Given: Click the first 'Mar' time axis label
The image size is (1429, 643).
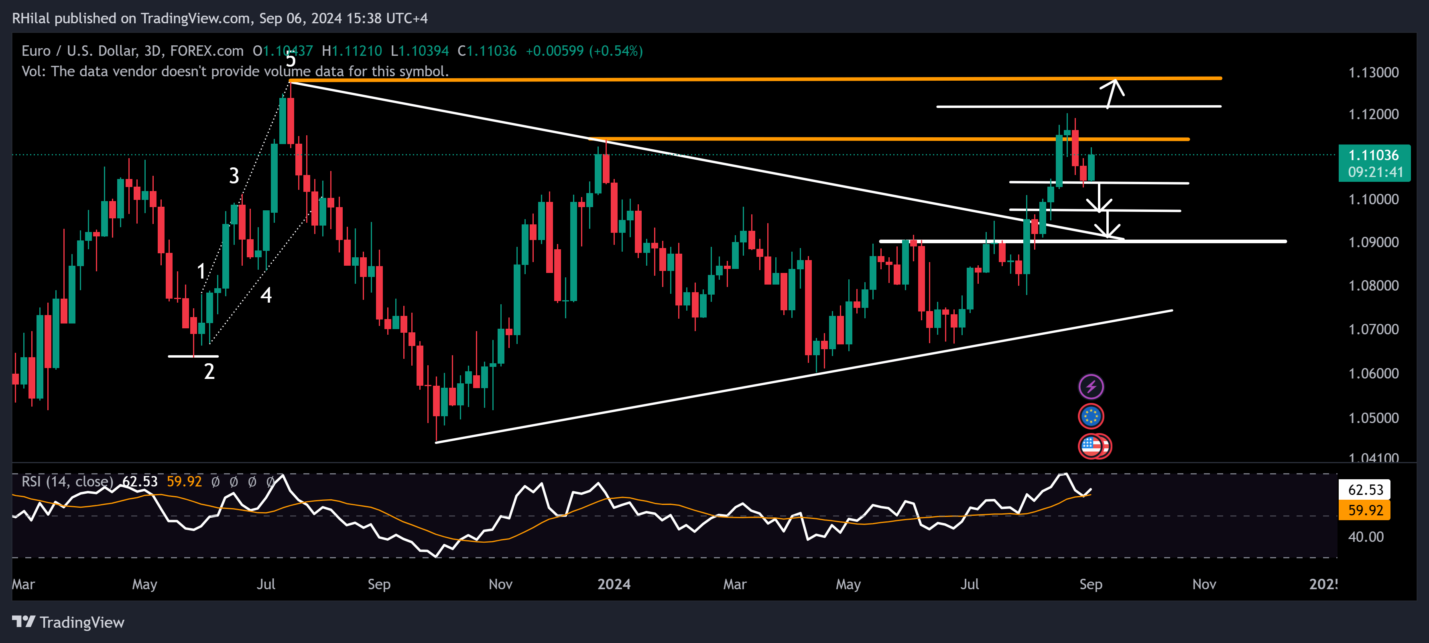Looking at the screenshot, I should (x=23, y=584).
